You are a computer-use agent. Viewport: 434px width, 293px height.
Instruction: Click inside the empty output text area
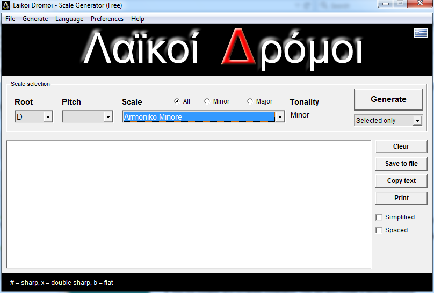[188, 204]
